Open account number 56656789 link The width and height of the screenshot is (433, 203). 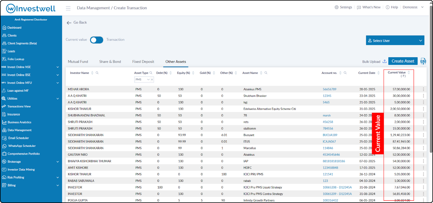(x=330, y=89)
